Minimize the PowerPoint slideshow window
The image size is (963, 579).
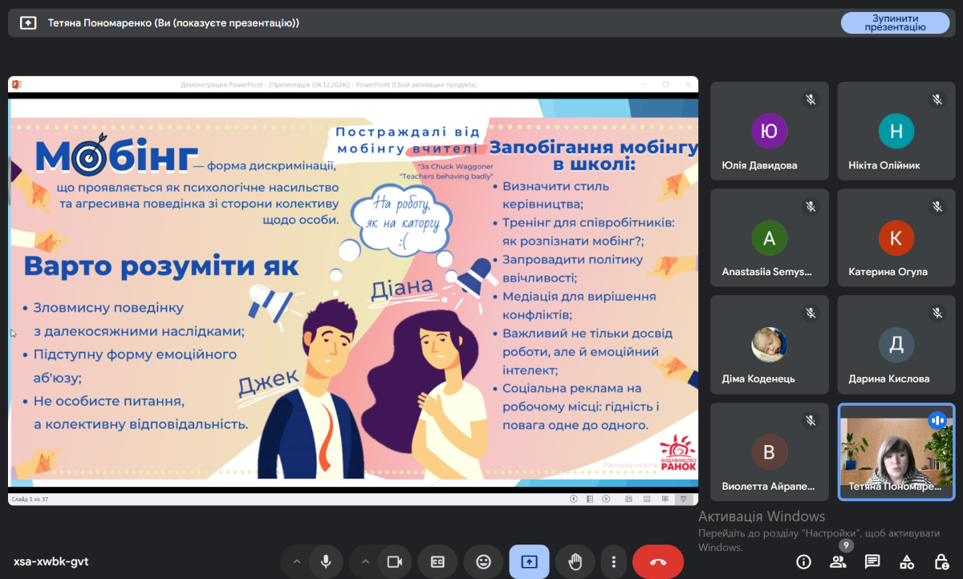coord(644,84)
